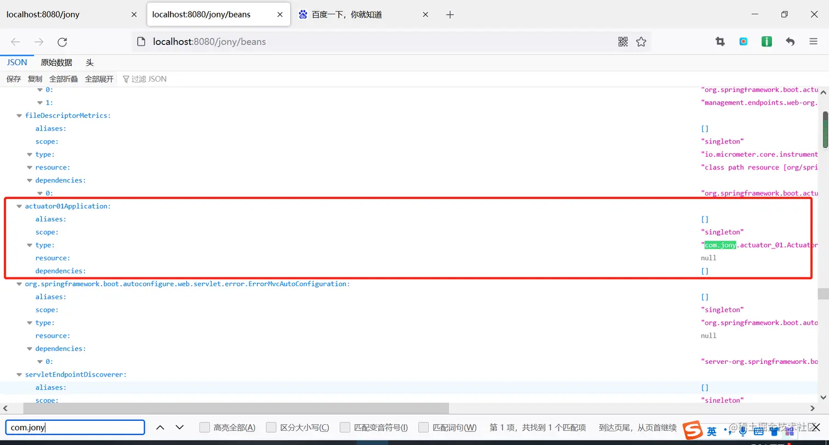
Task: Click the vertical scrollbar thumb
Action: (824, 129)
